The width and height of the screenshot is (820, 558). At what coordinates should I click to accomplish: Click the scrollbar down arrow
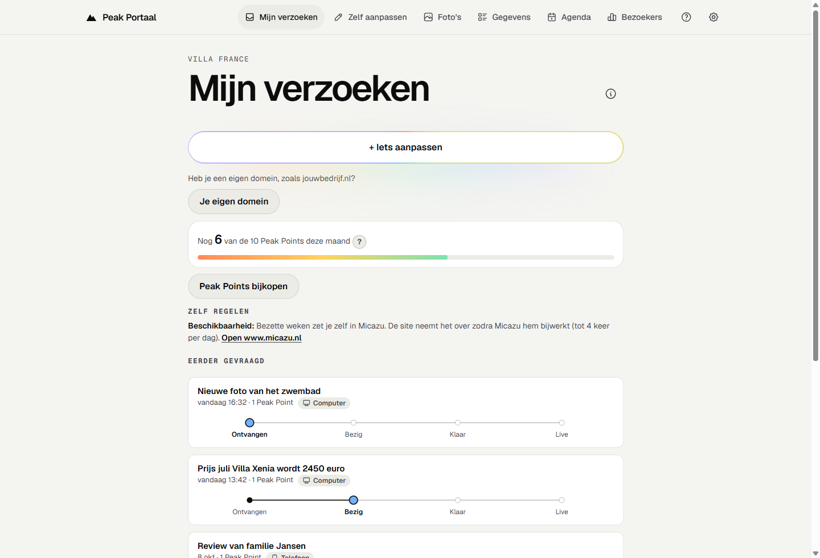[x=815, y=553]
